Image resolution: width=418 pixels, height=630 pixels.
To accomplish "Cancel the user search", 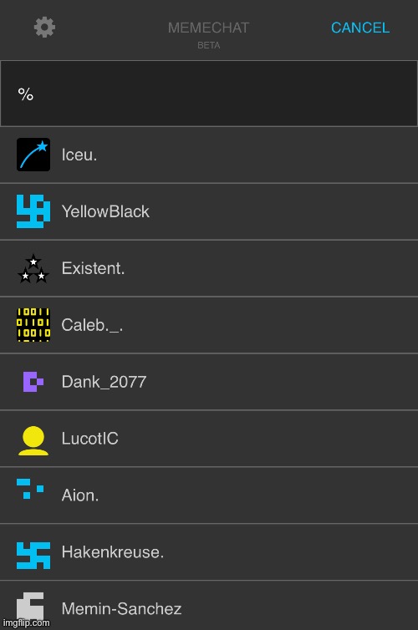I will [x=360, y=28].
